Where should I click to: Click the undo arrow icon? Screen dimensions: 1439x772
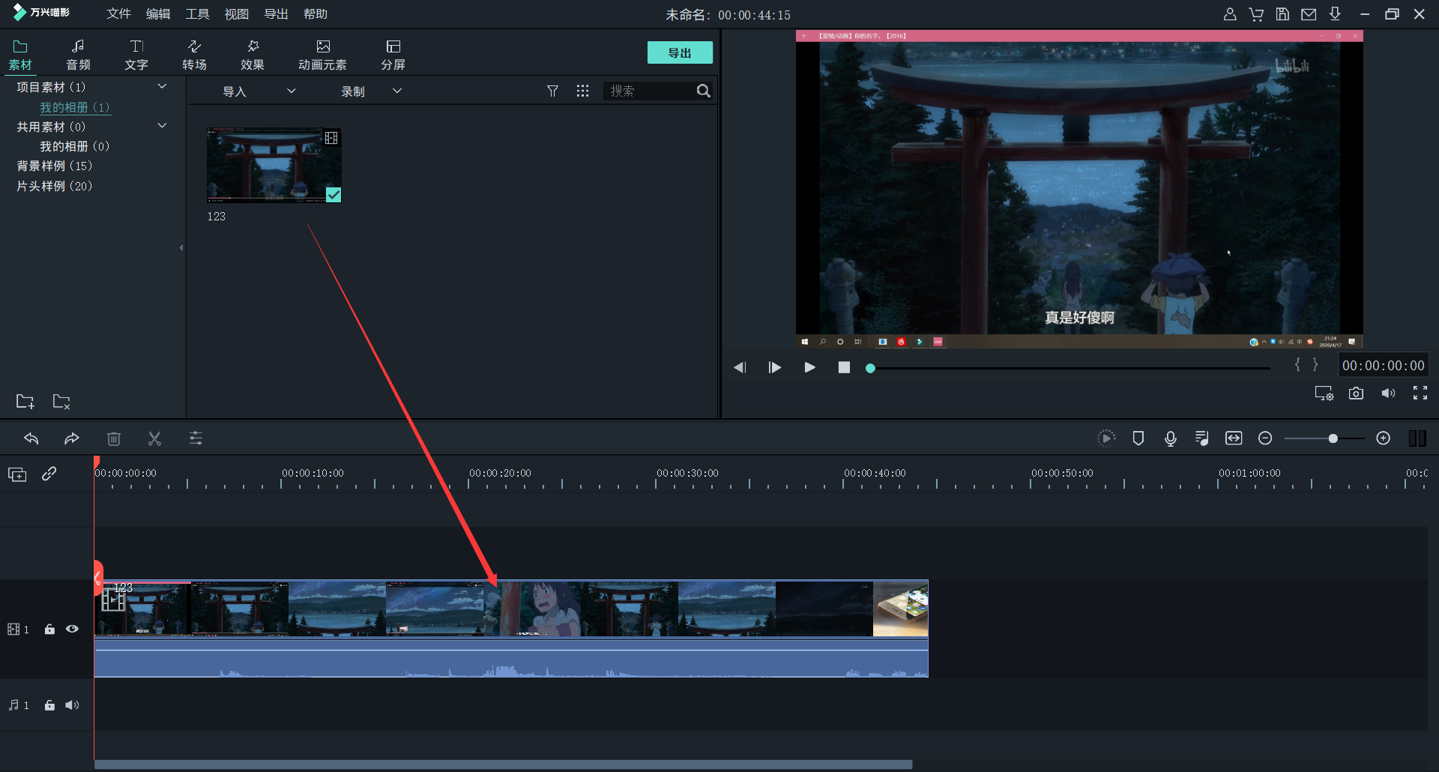pyautogui.click(x=31, y=438)
